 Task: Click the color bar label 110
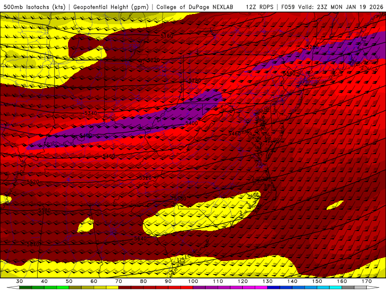coord(218,281)
